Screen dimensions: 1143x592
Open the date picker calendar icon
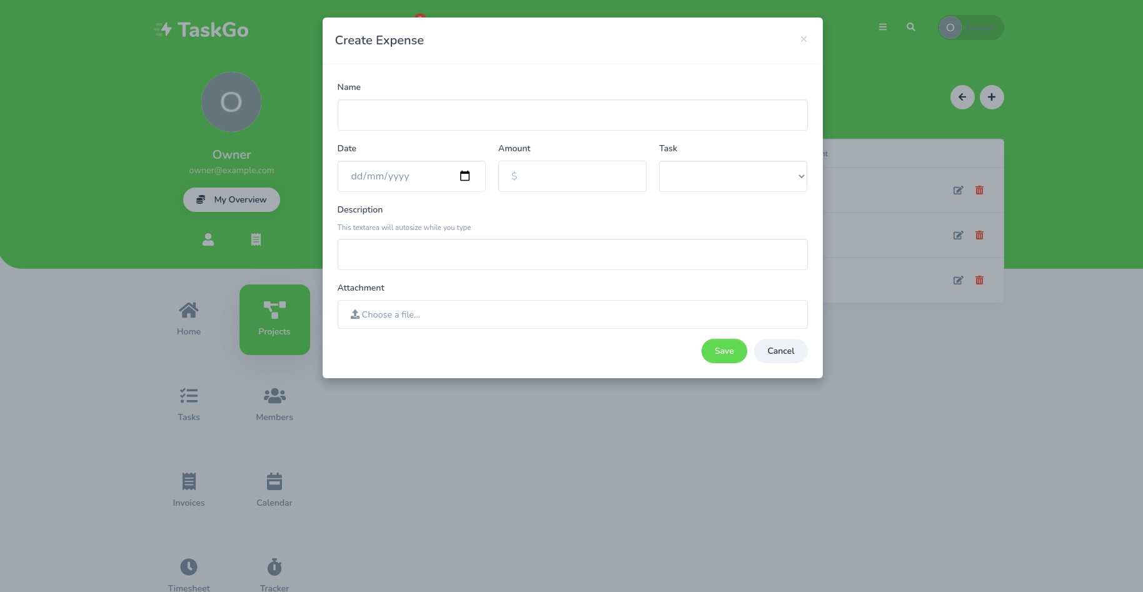coord(465,176)
